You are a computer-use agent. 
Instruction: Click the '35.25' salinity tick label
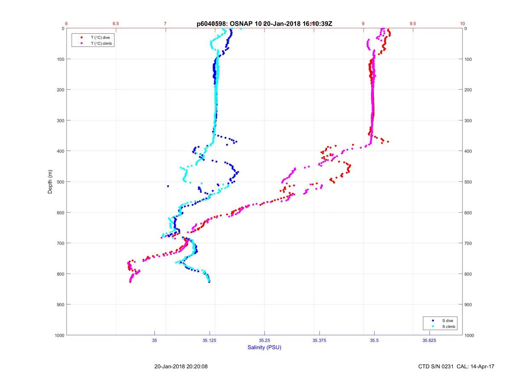(264, 340)
